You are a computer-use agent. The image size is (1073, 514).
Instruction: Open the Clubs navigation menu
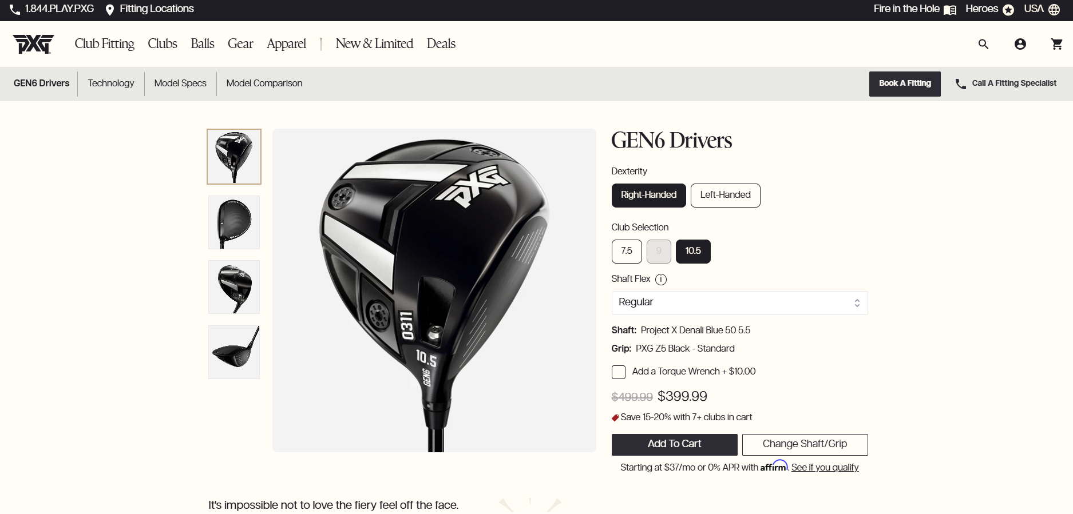163,44
